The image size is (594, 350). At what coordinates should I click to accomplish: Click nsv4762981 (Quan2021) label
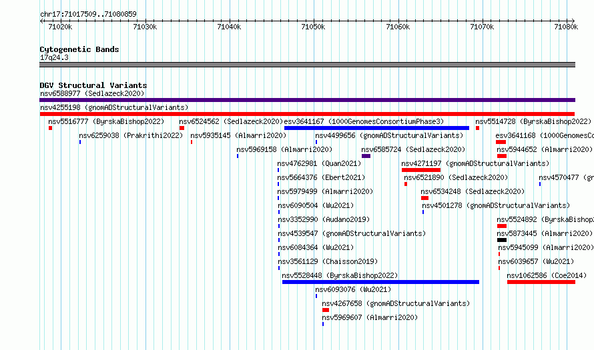(x=319, y=163)
